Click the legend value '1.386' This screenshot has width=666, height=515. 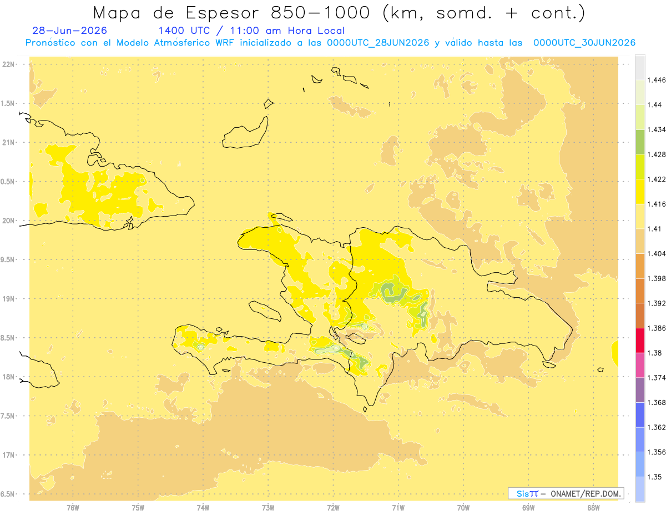coord(657,328)
